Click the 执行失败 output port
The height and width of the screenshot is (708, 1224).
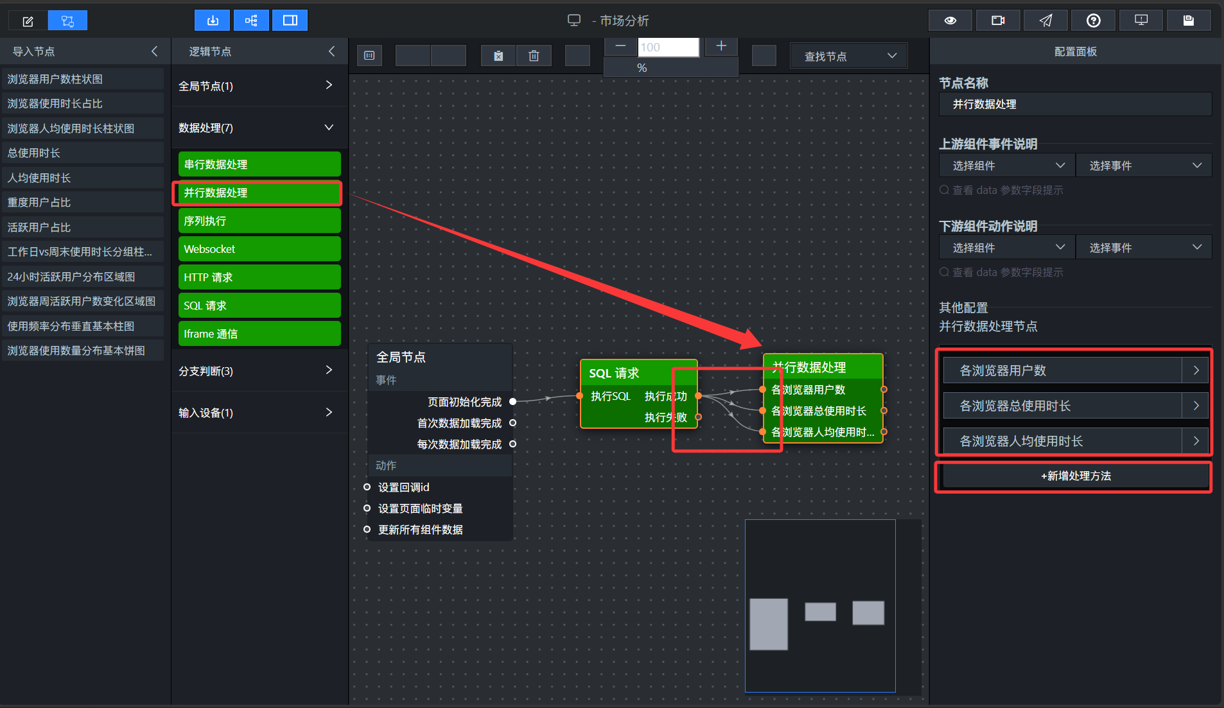(698, 417)
